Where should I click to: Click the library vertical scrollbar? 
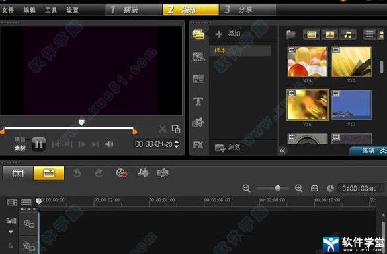click(382, 67)
